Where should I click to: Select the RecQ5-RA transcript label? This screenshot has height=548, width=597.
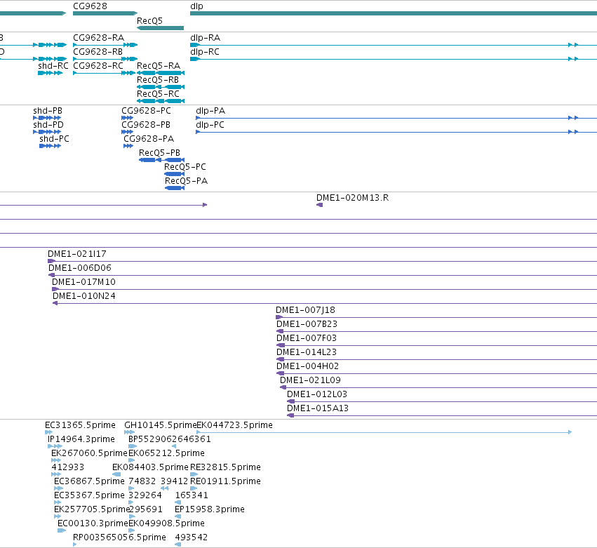pyautogui.click(x=159, y=66)
